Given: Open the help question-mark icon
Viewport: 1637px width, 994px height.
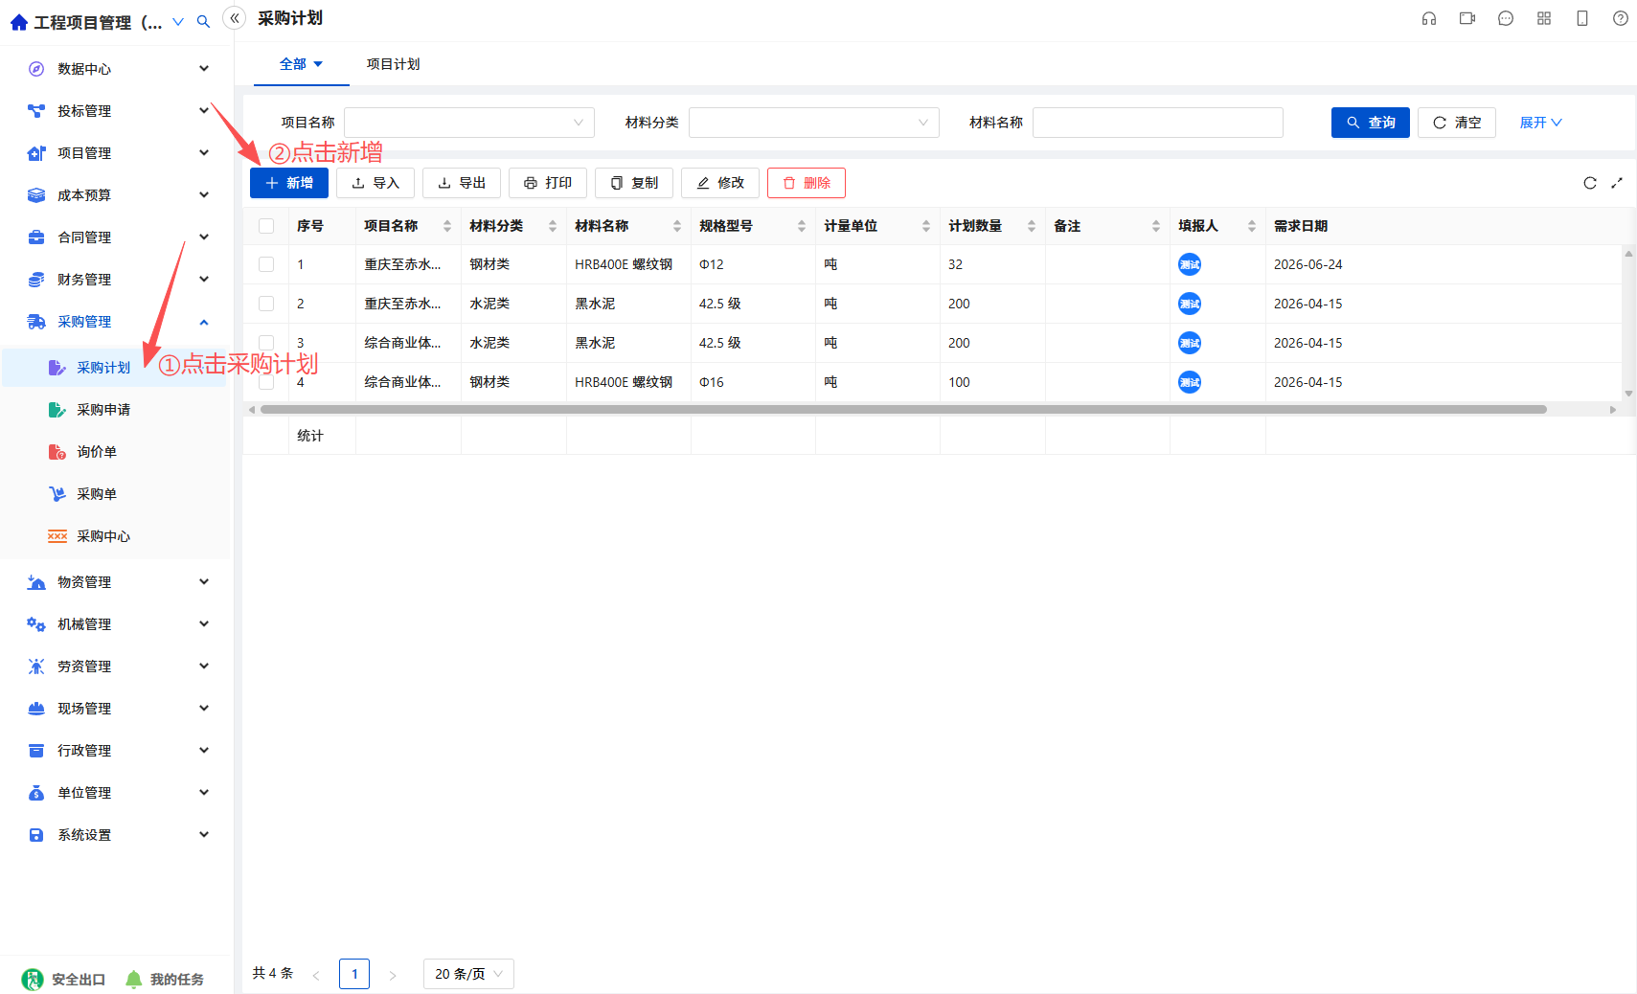Looking at the screenshot, I should [1621, 18].
